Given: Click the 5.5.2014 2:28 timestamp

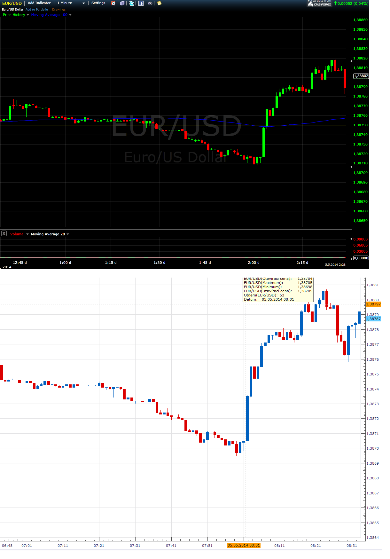Looking at the screenshot, I should pyautogui.click(x=335, y=265).
